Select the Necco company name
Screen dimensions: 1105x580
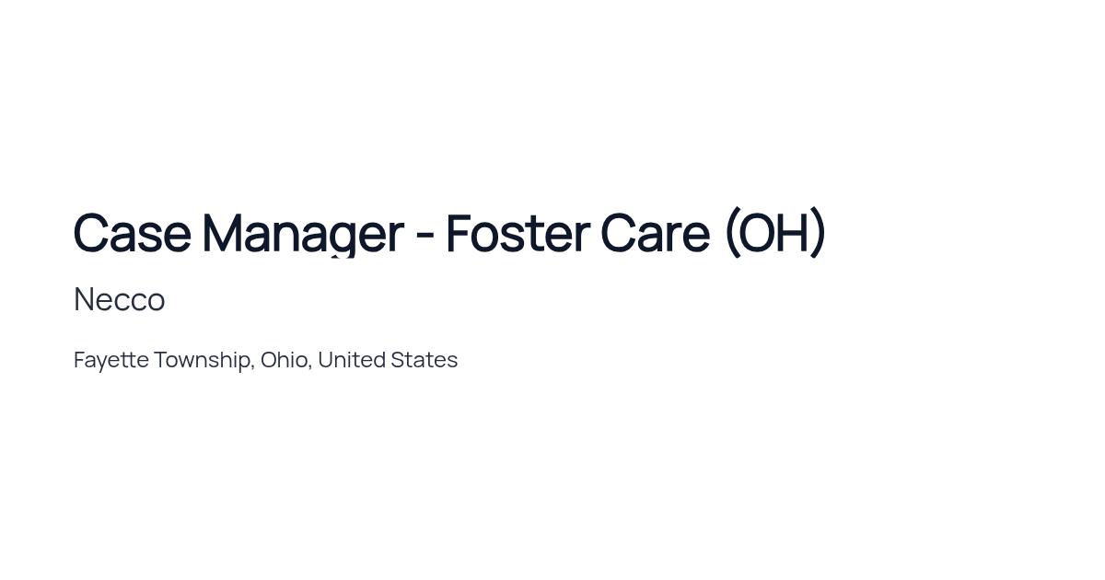coord(119,299)
